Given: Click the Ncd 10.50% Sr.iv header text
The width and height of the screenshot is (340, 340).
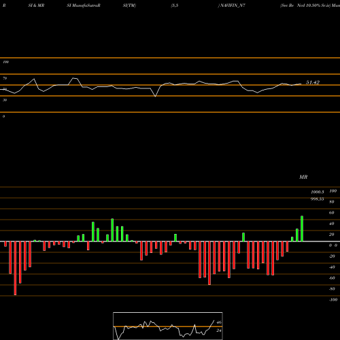Looking at the screenshot, I should pyautogui.click(x=313, y=5).
